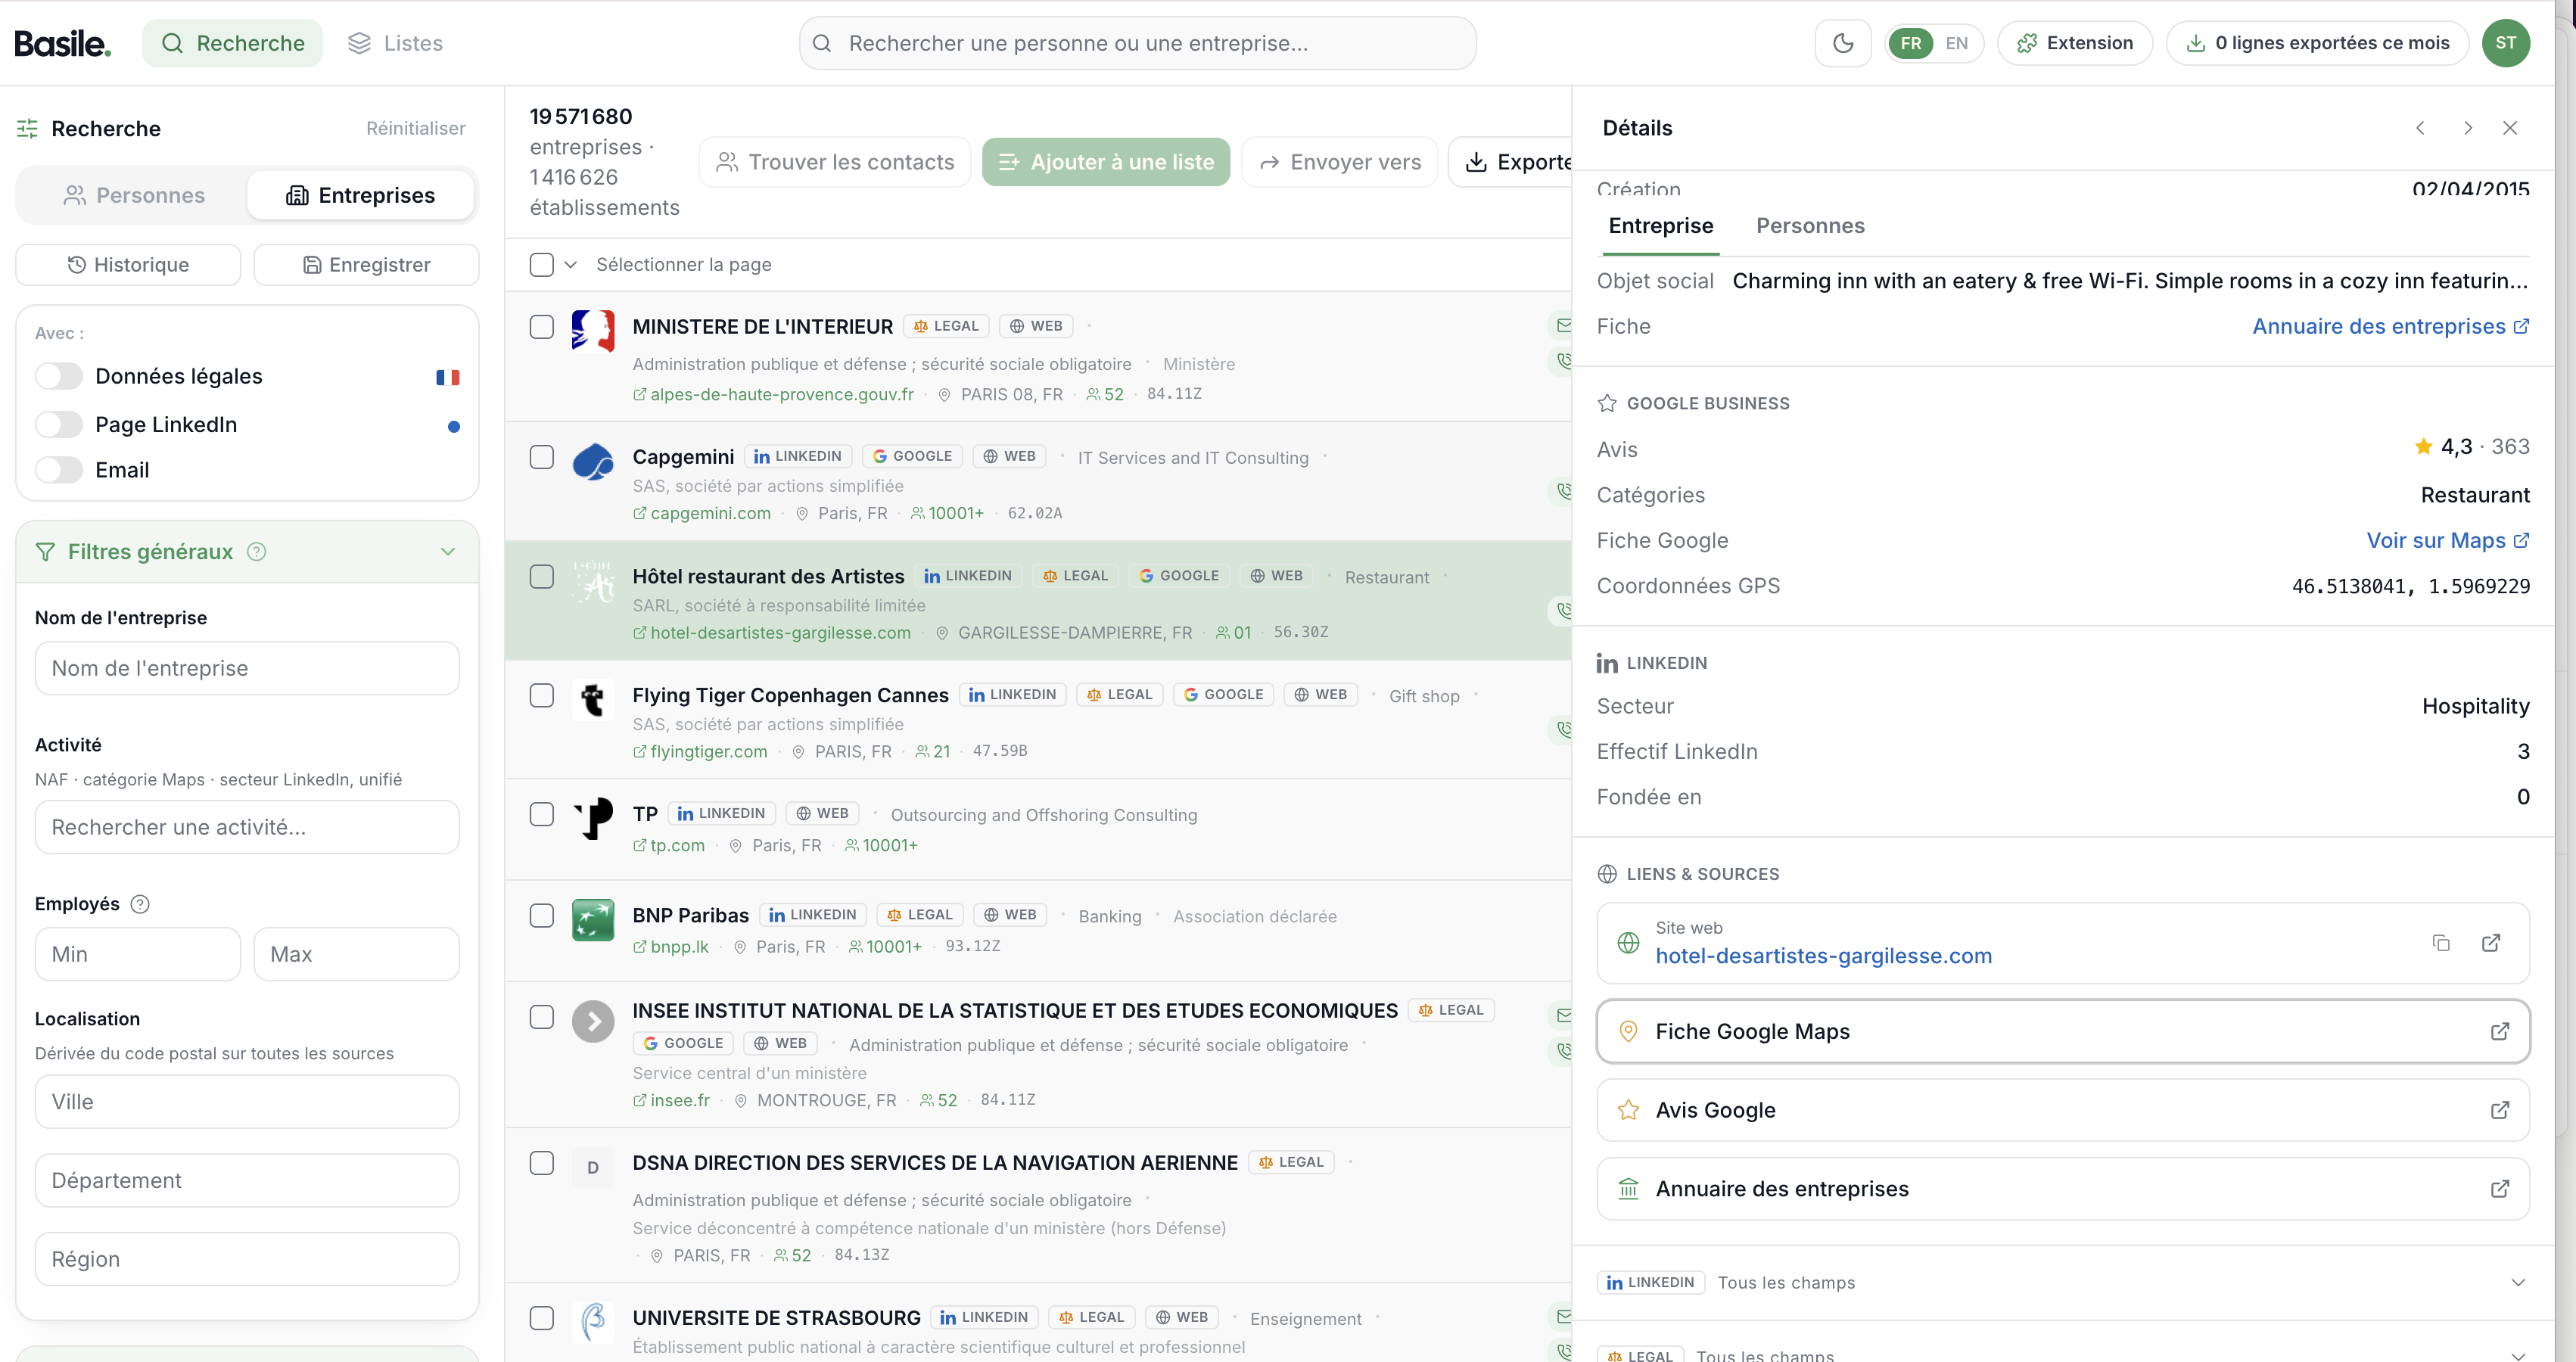The height and width of the screenshot is (1362, 2576).
Task: Click the Ministère de l'Intérieur logo
Action: tap(593, 331)
